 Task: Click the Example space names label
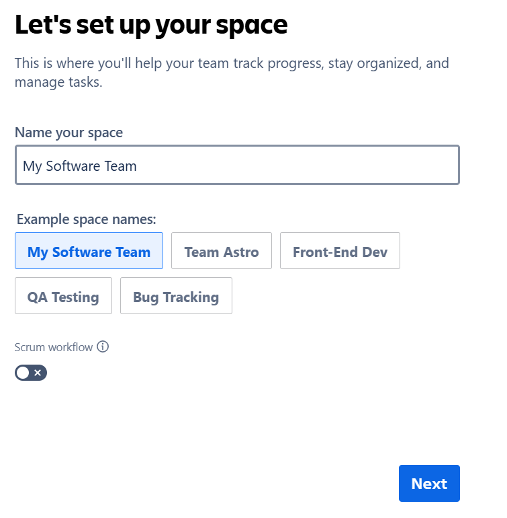pyautogui.click(x=86, y=219)
